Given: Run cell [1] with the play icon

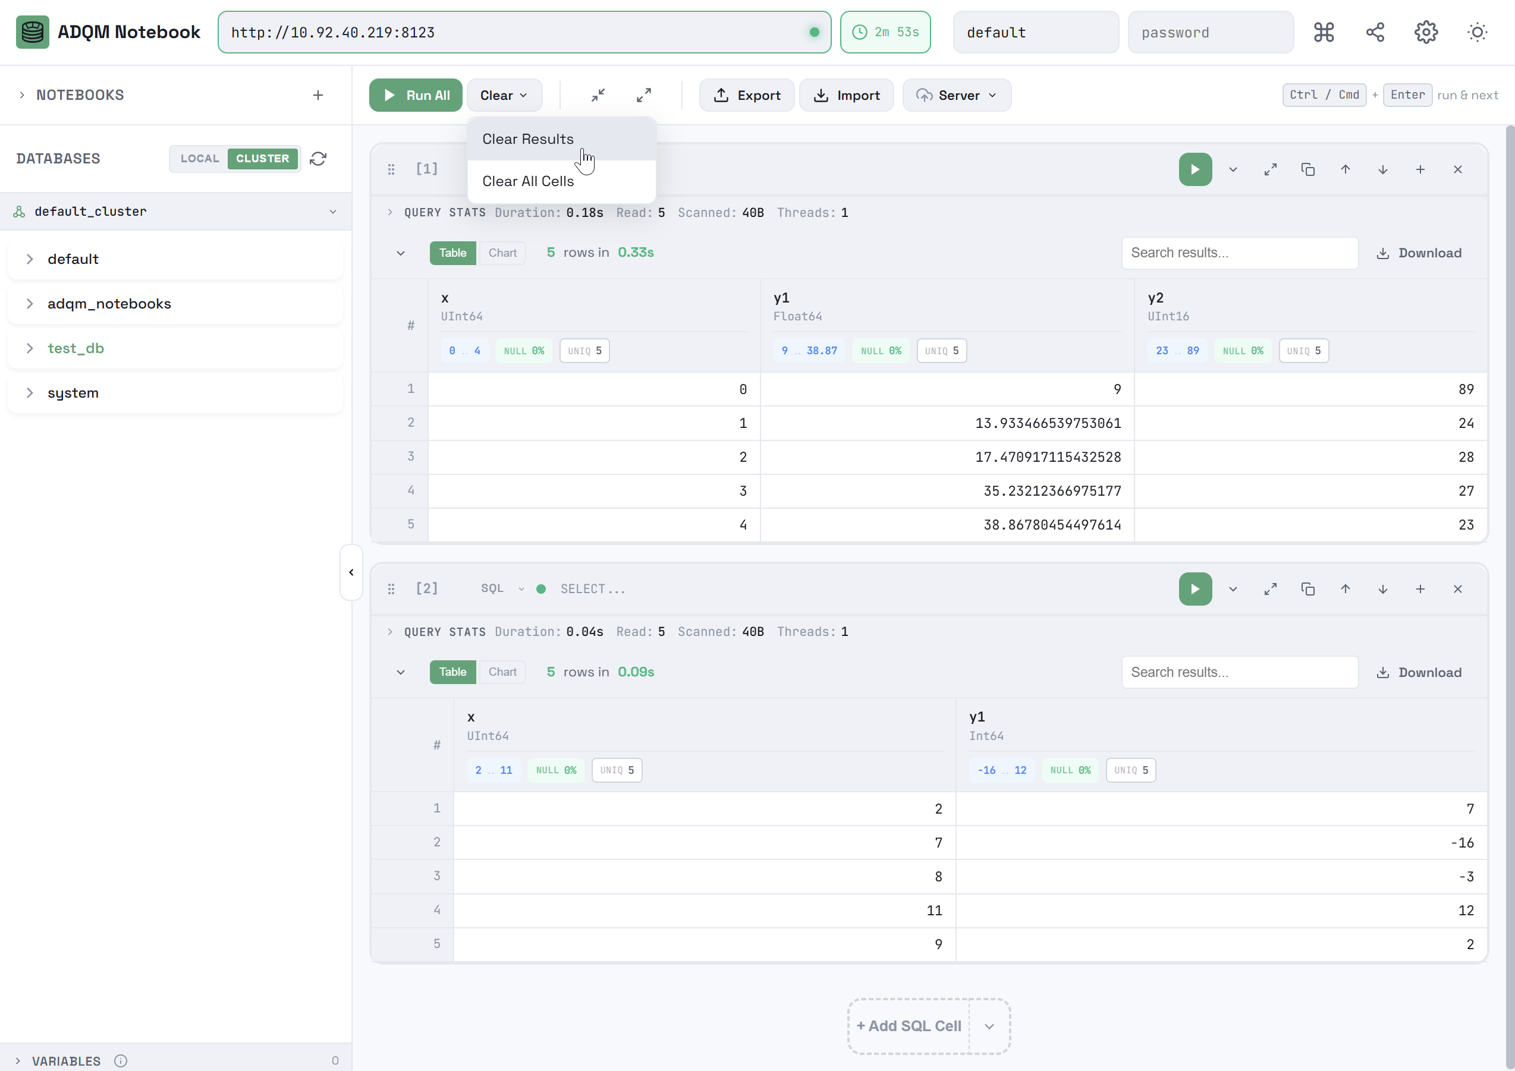Looking at the screenshot, I should pyautogui.click(x=1195, y=169).
